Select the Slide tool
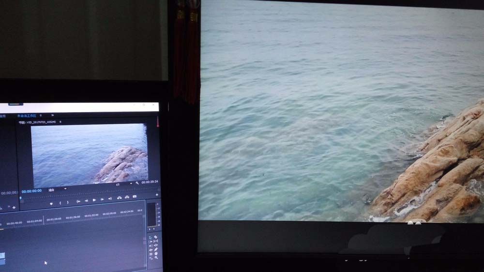Image resolution: width=484 pixels, height=272 pixels. [155, 245]
